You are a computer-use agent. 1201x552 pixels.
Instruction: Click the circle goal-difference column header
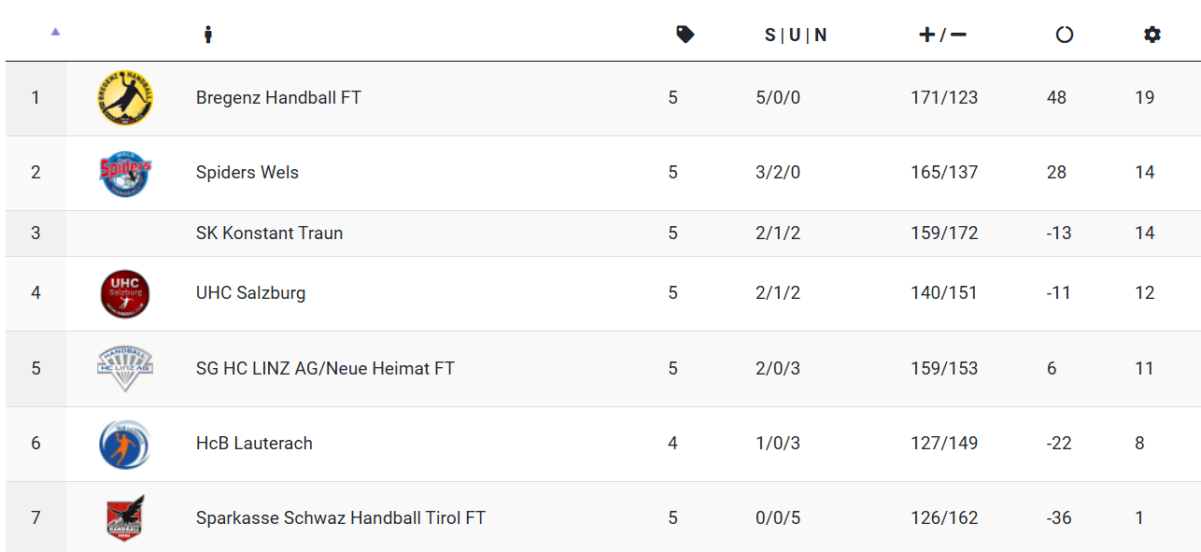coord(1064,35)
